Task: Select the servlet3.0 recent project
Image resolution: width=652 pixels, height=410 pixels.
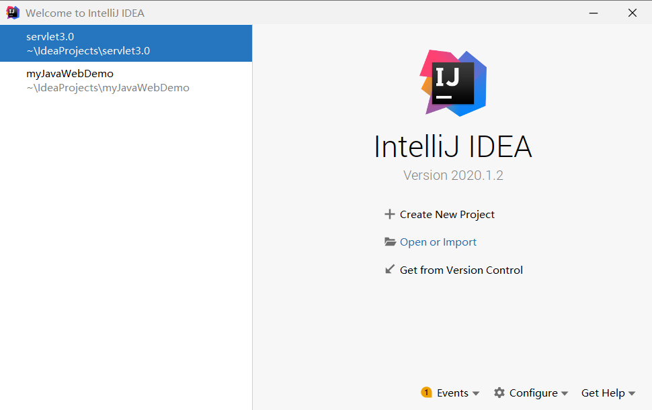Action: [x=126, y=43]
